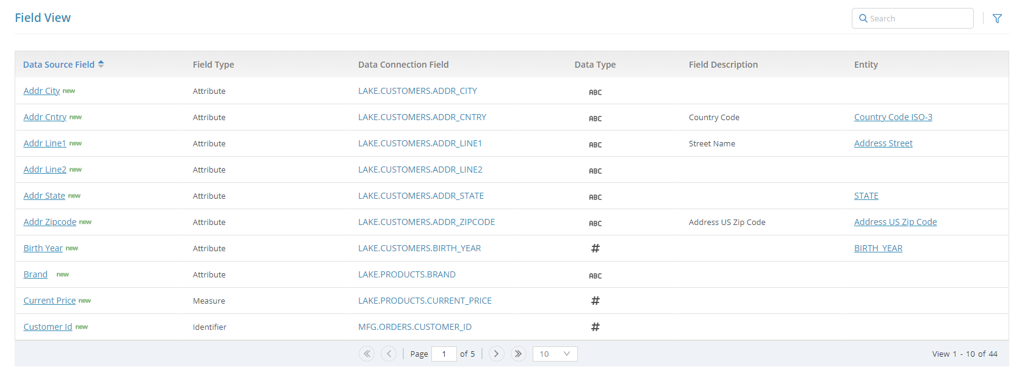Click the search magnifier icon
The width and height of the screenshot is (1033, 375).
pyautogui.click(x=863, y=18)
